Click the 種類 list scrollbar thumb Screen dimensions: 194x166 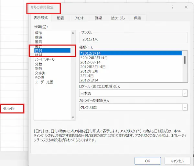185,59
